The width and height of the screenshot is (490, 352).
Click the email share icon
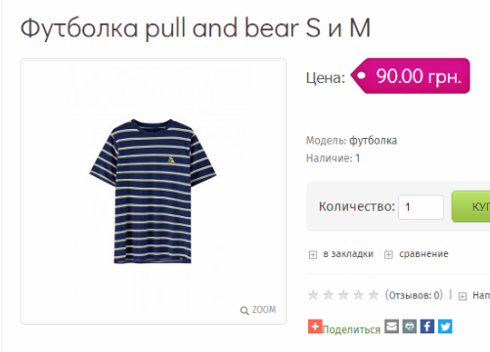[391, 327]
